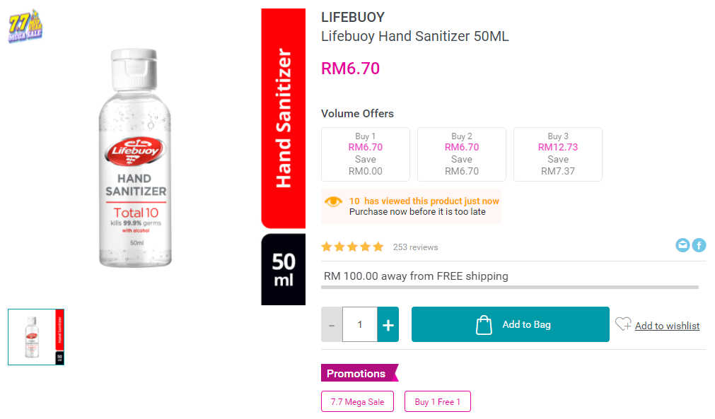Select the Buy 1 volume offer
This screenshot has height=419, width=715.
(366, 154)
